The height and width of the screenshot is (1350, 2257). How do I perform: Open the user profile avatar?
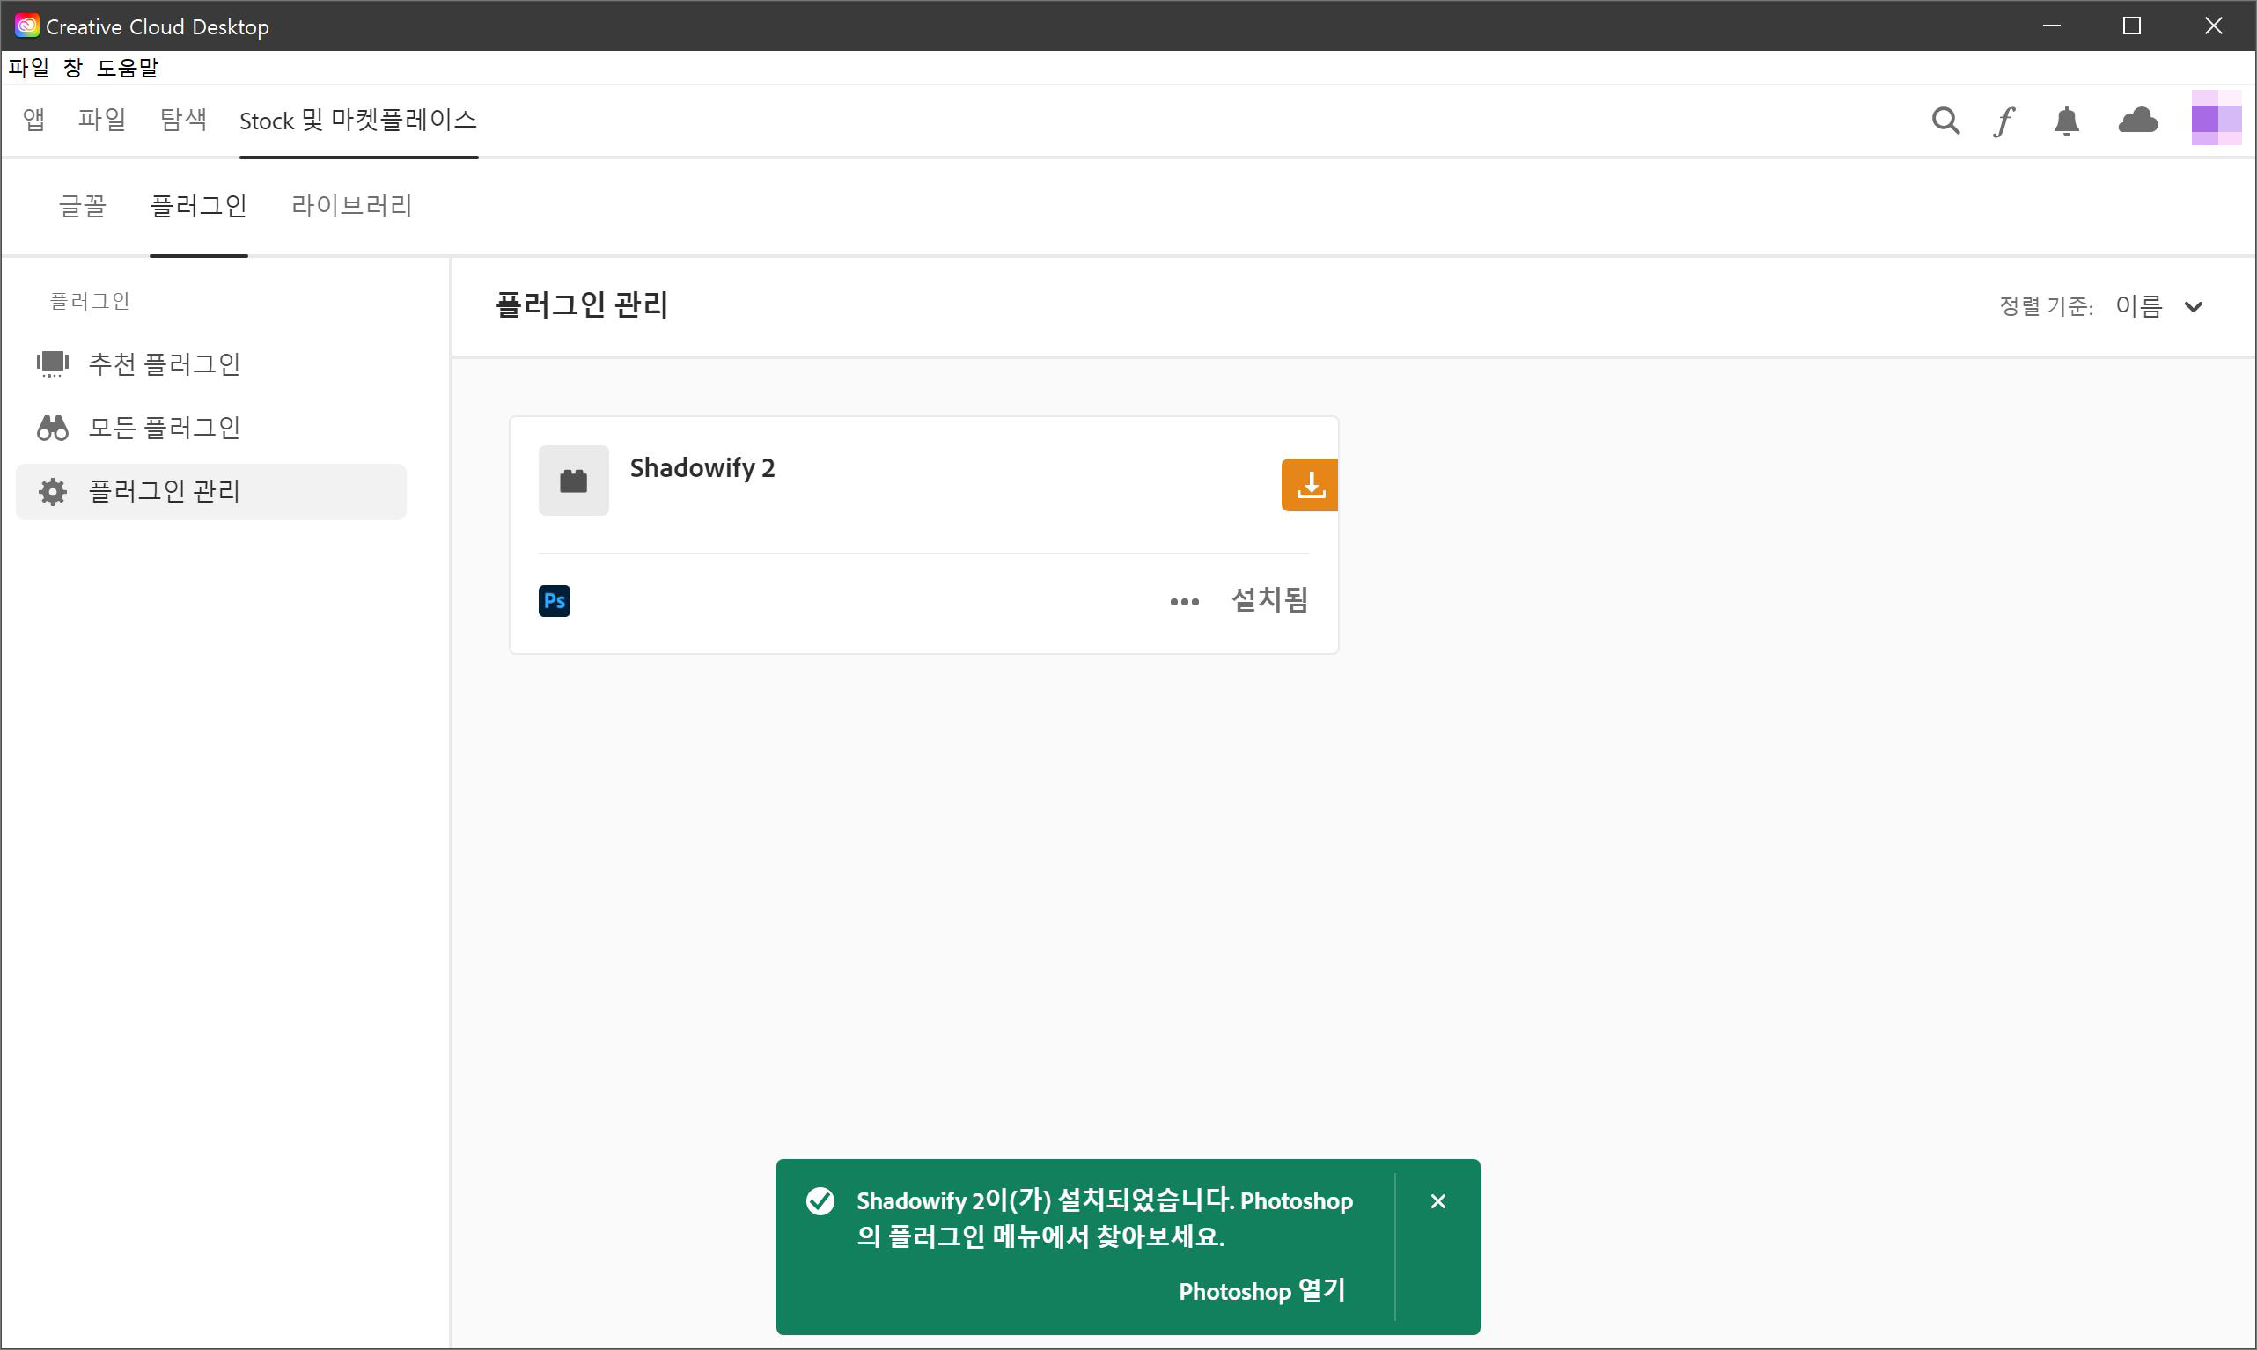[2215, 118]
